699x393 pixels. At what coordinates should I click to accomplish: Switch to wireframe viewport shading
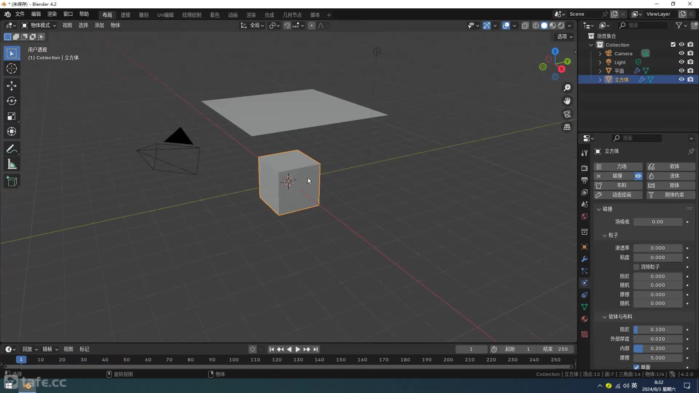pos(536,25)
